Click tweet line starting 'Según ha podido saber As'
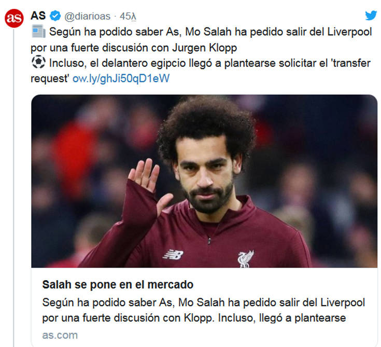Screen dimensions: 381x347 click(x=210, y=32)
